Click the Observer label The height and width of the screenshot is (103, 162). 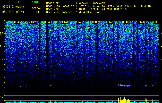(52, 3)
